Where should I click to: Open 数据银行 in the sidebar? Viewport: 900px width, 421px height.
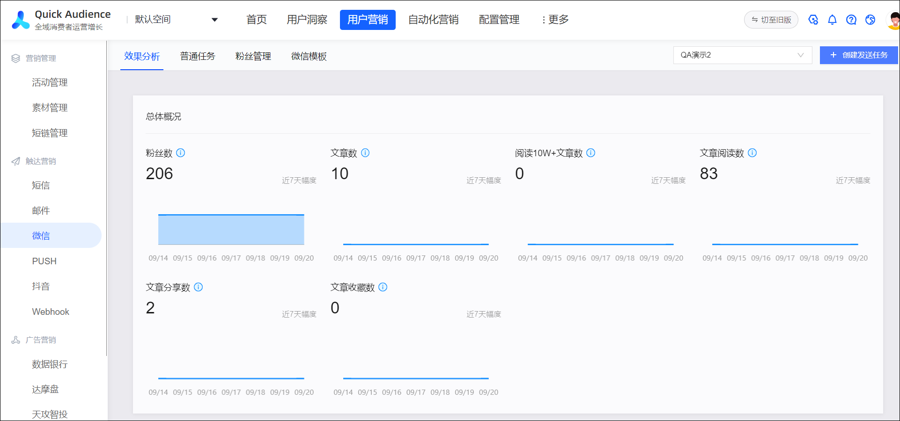(50, 364)
